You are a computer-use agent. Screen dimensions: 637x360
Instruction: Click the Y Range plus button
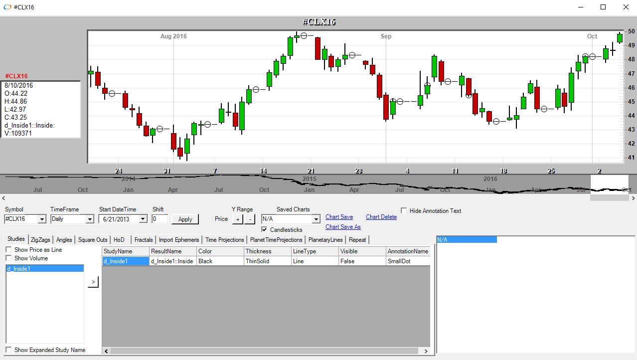click(237, 219)
